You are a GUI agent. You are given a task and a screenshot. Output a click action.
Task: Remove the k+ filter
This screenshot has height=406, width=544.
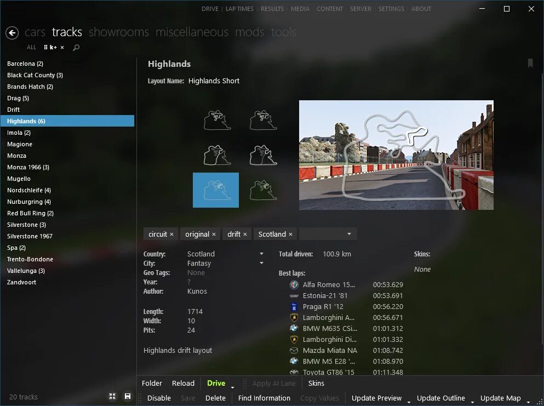point(62,48)
